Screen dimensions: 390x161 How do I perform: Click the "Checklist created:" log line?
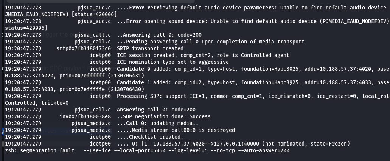point(150,137)
